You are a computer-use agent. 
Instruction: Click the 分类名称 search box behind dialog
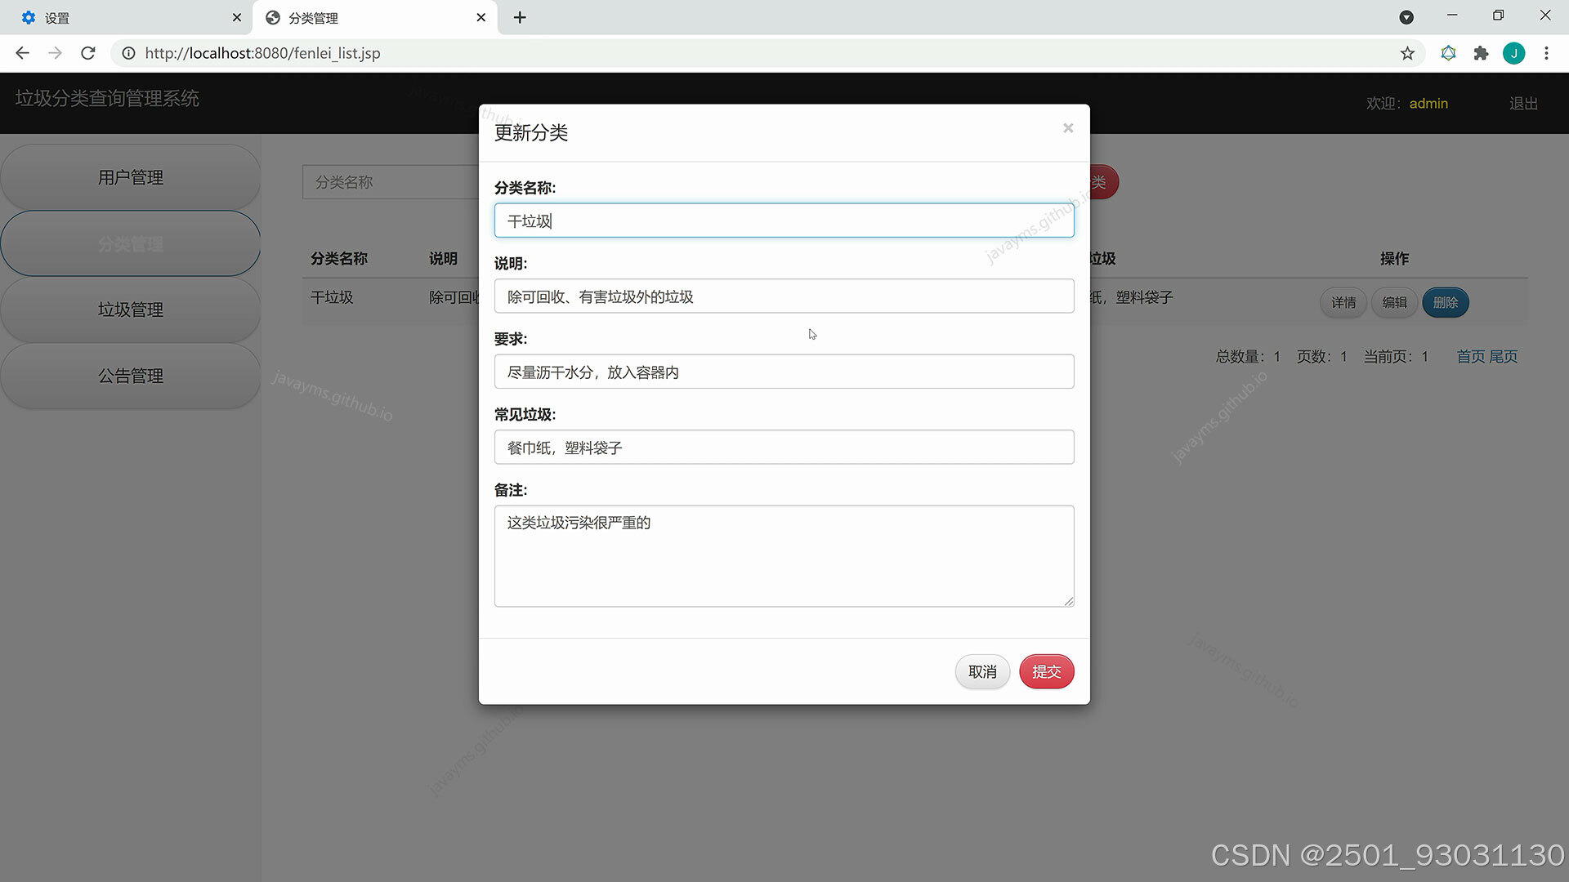click(x=391, y=182)
